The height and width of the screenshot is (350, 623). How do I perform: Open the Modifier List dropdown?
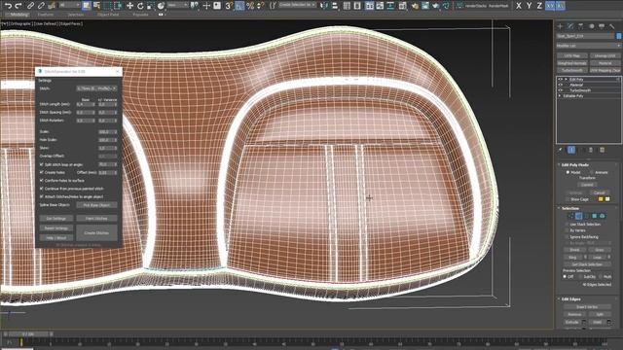click(x=588, y=46)
